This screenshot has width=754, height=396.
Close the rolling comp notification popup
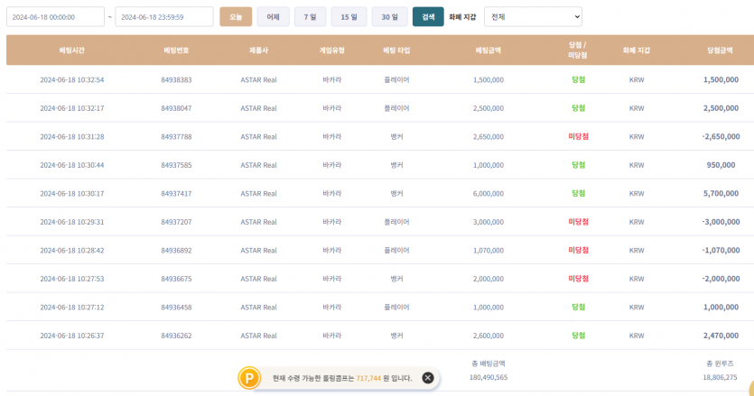coord(427,378)
